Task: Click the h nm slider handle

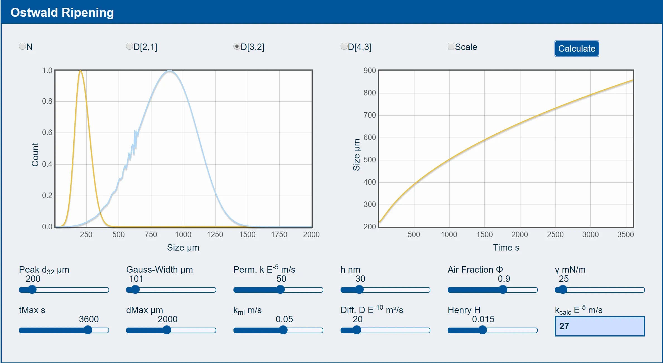Action: (359, 290)
